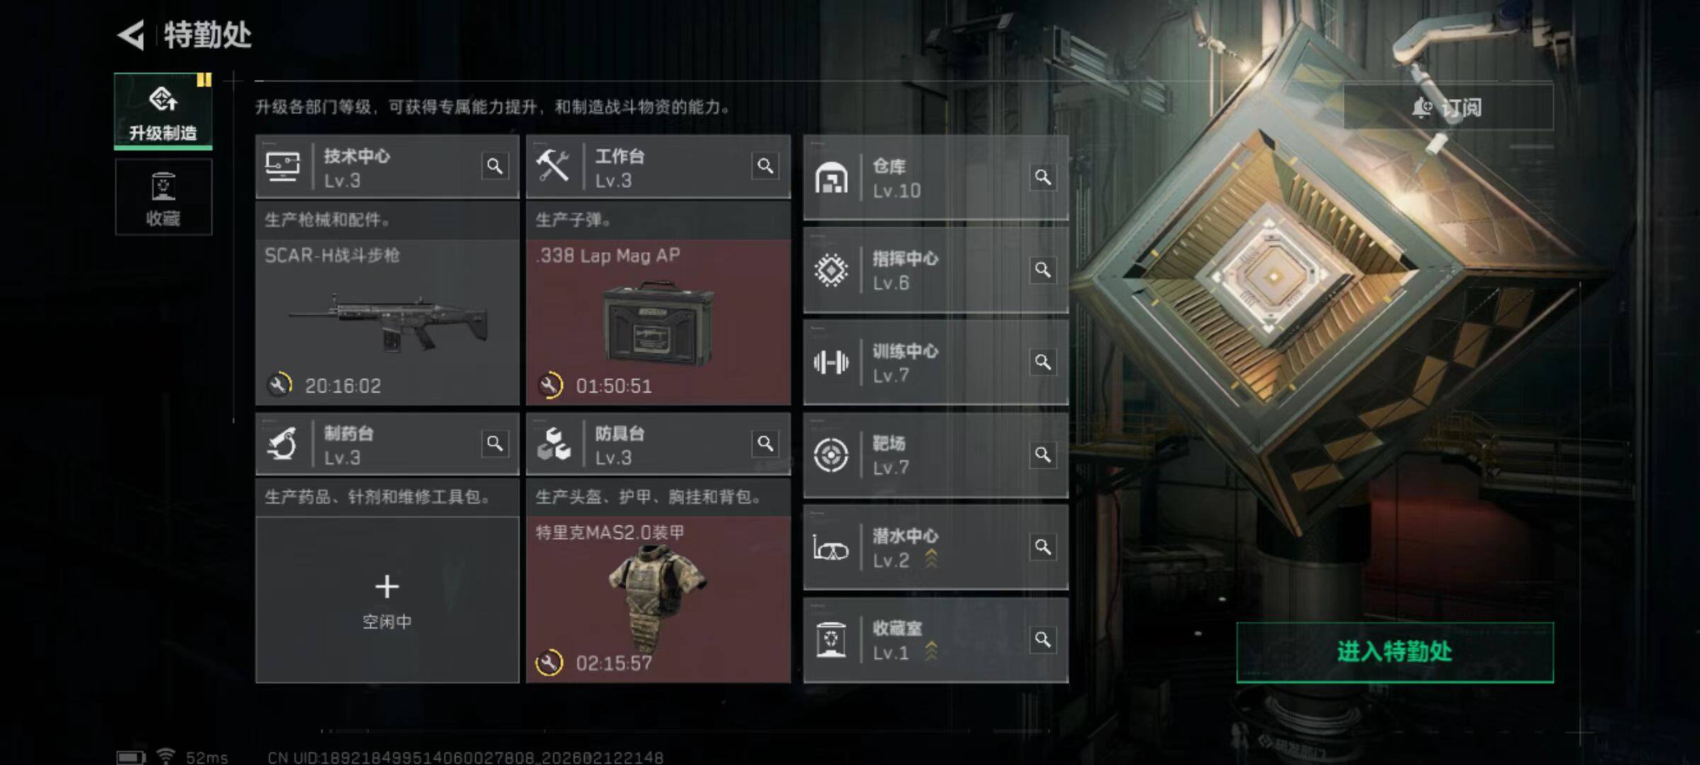Add production in idle 空闲中 slot
This screenshot has height=765, width=1700.
coord(387,600)
